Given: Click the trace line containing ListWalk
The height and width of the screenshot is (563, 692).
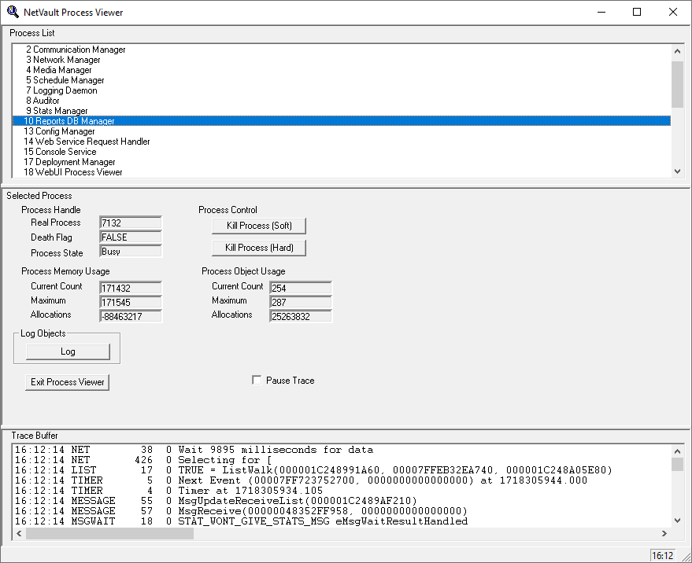Looking at the screenshot, I should click(313, 470).
